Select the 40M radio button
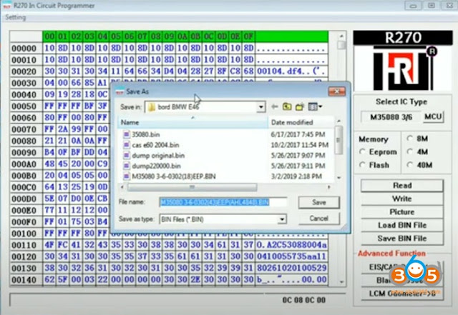This screenshot has width=458, height=315. click(410, 165)
